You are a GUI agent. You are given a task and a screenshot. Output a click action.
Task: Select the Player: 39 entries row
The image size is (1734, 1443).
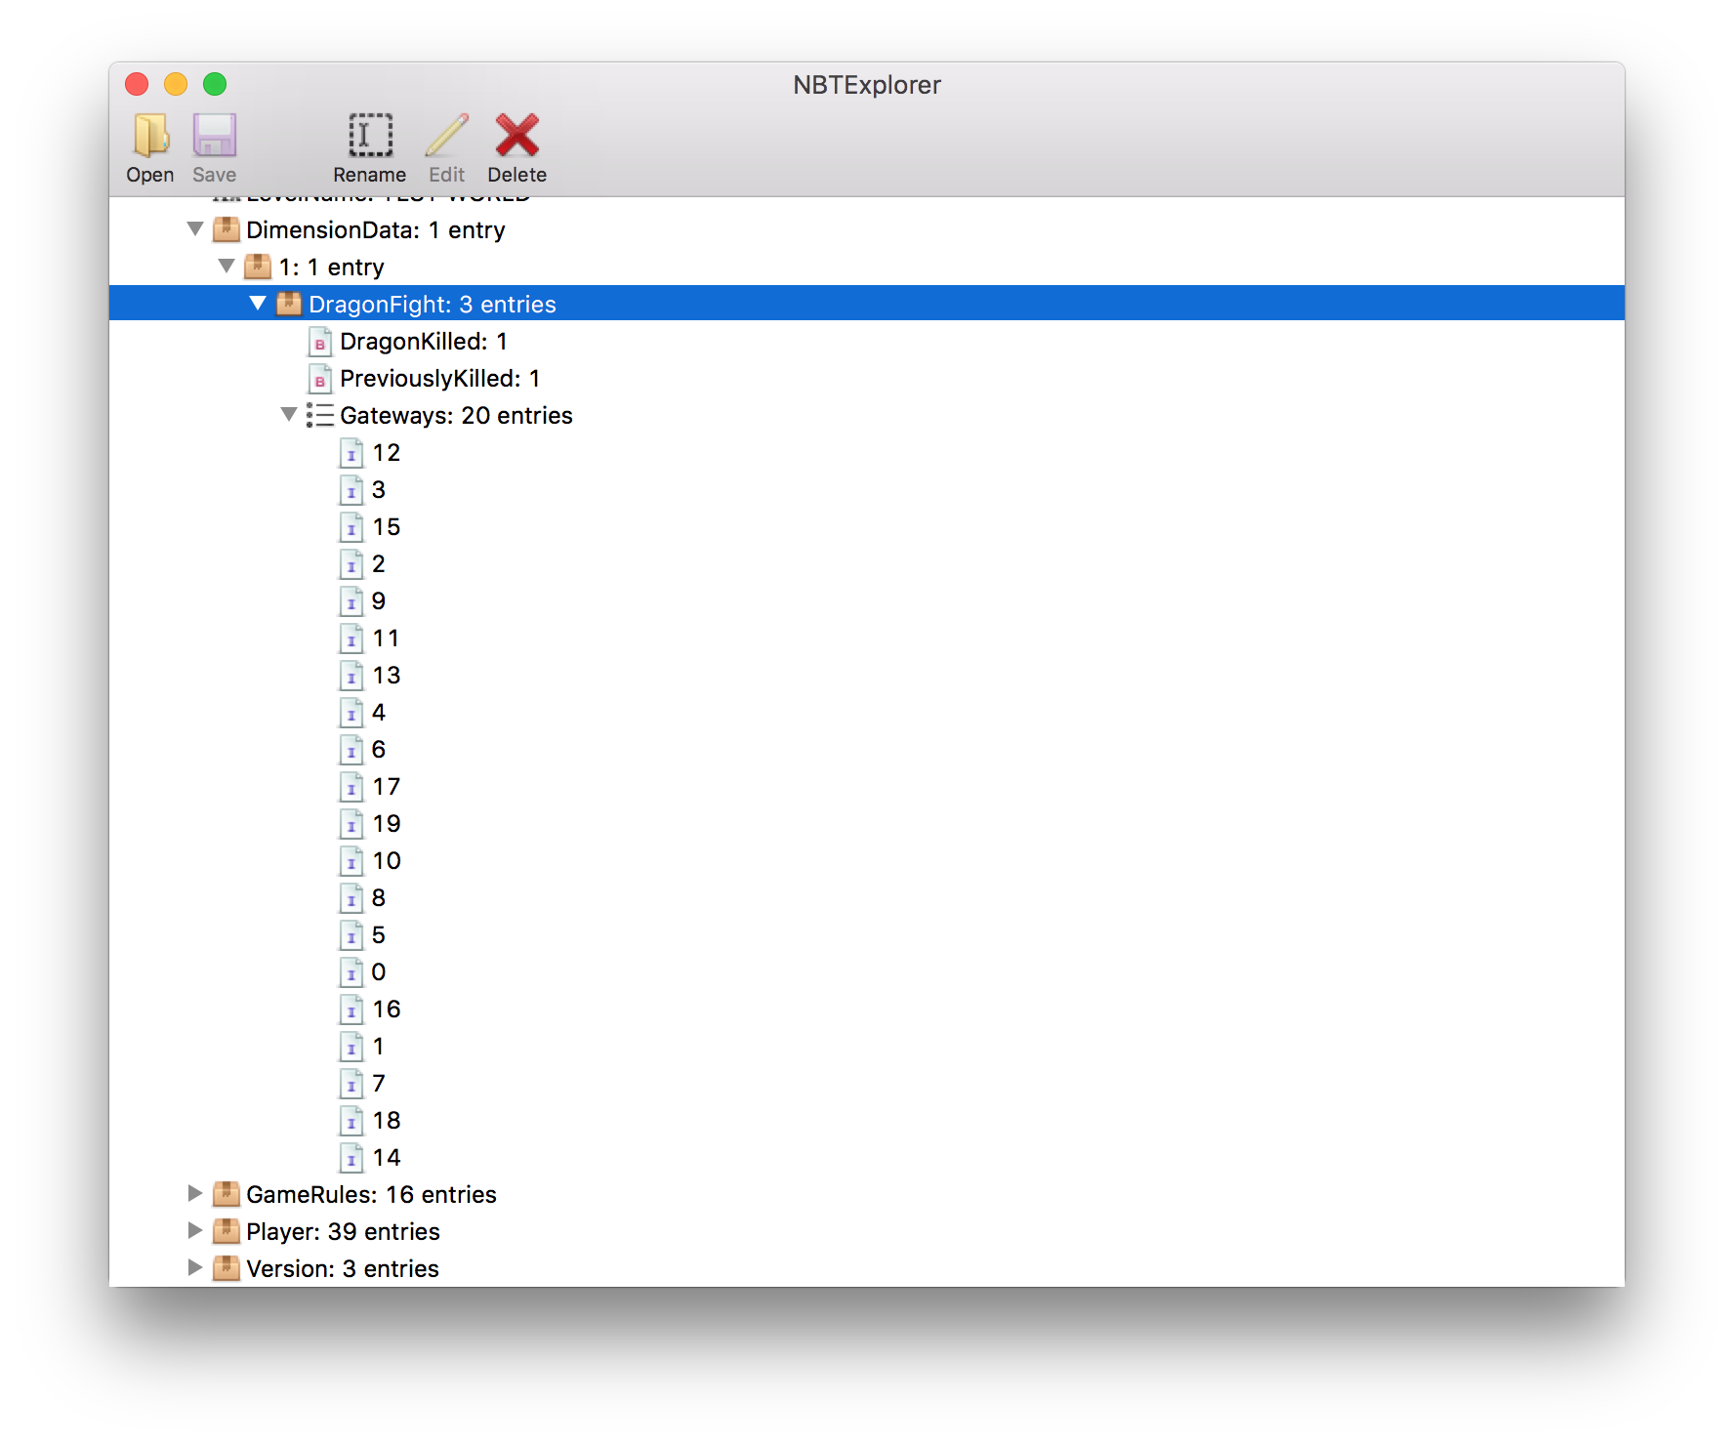pos(343,1232)
